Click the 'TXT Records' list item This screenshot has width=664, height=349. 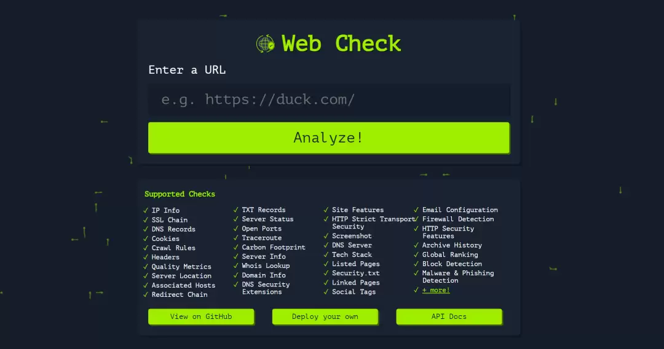click(263, 210)
